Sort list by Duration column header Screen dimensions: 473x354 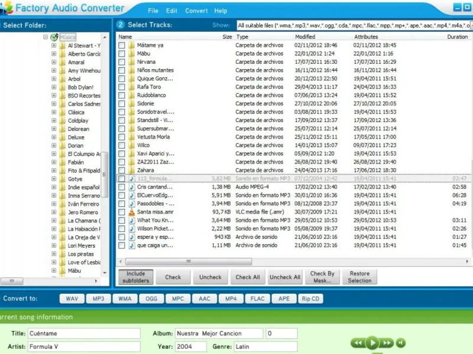pyautogui.click(x=457, y=37)
